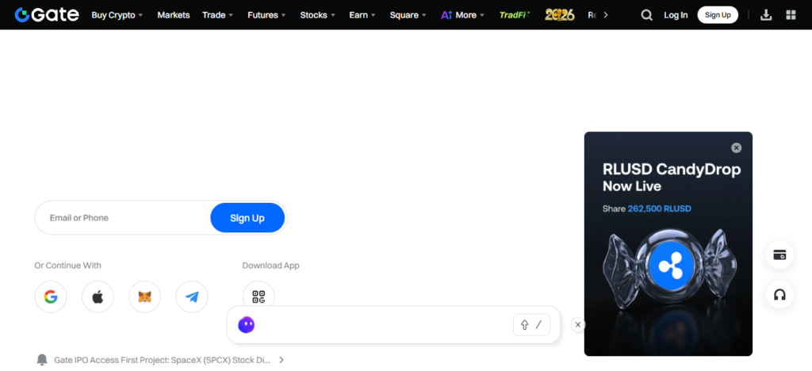Viewport: 812px width, 371px height.
Task: Continue with MetaMask fox icon
Action: 145,297
